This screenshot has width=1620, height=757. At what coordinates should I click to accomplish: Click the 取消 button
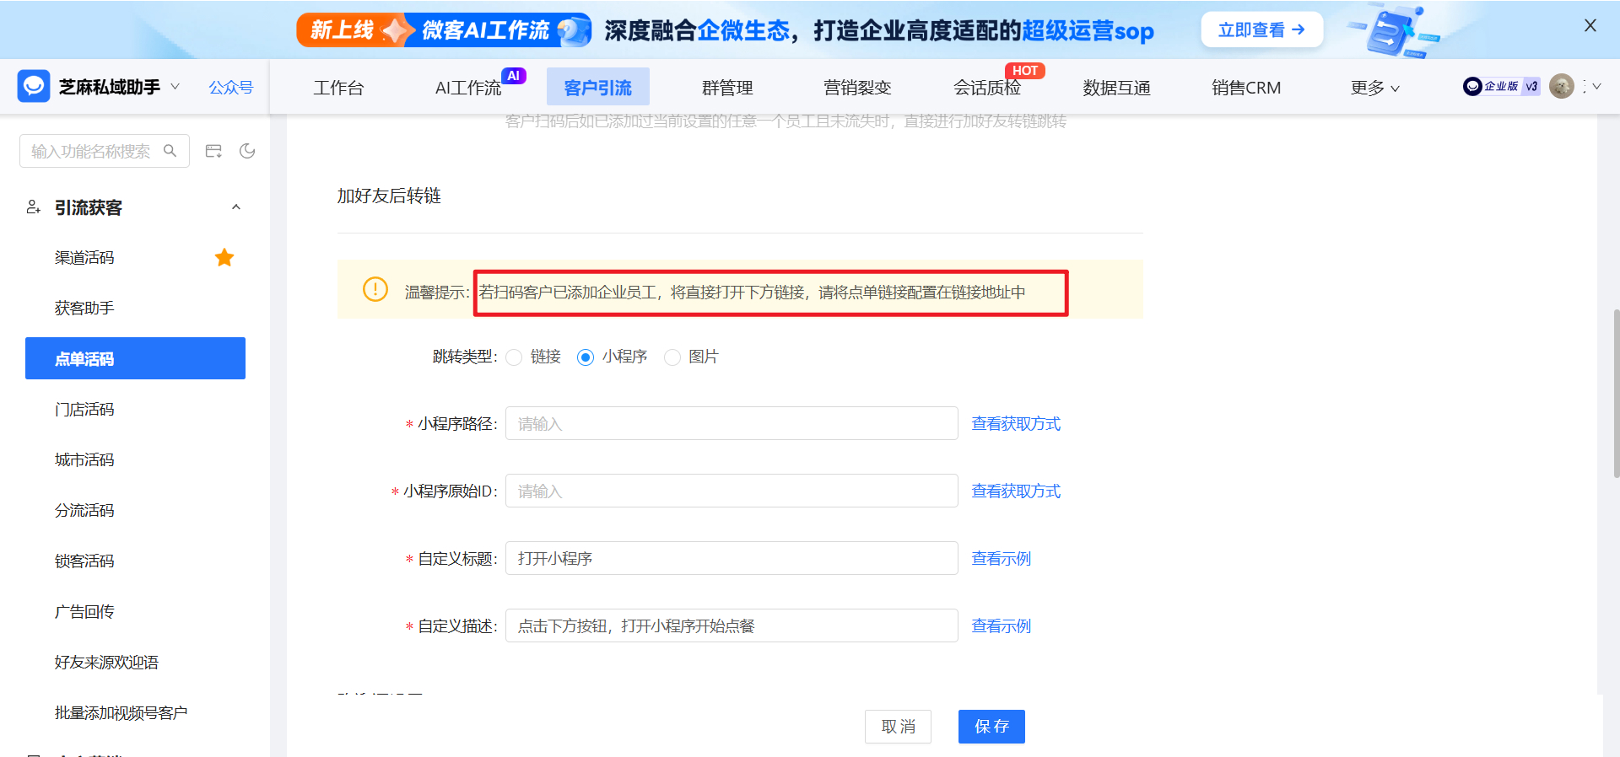(x=898, y=727)
